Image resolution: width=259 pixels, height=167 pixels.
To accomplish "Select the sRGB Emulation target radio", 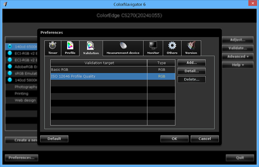I will click(x=10, y=73).
